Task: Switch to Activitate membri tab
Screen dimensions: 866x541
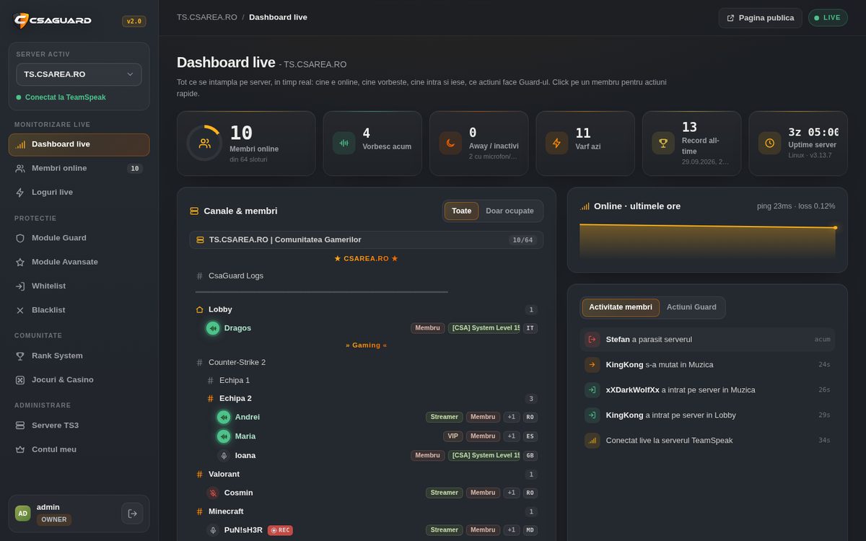Action: (621, 307)
